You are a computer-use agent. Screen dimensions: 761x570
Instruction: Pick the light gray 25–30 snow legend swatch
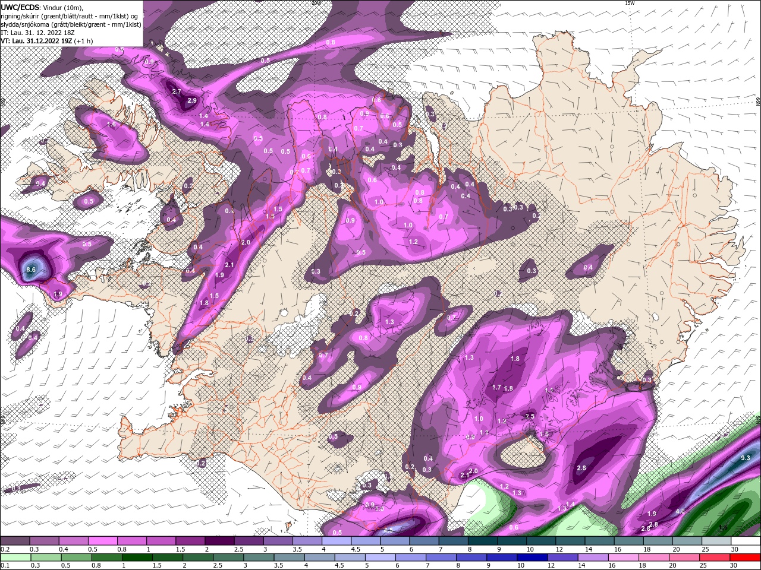[717, 541]
